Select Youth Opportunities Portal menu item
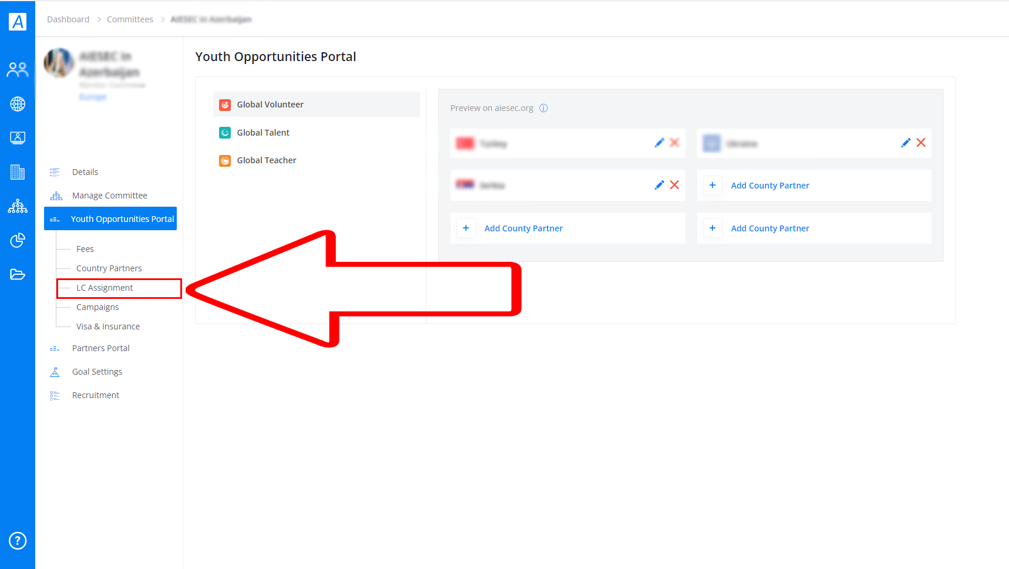 pos(110,218)
